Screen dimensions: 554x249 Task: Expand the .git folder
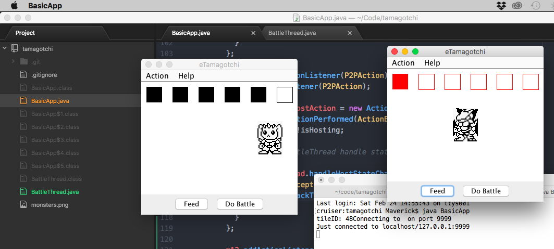pos(13,62)
